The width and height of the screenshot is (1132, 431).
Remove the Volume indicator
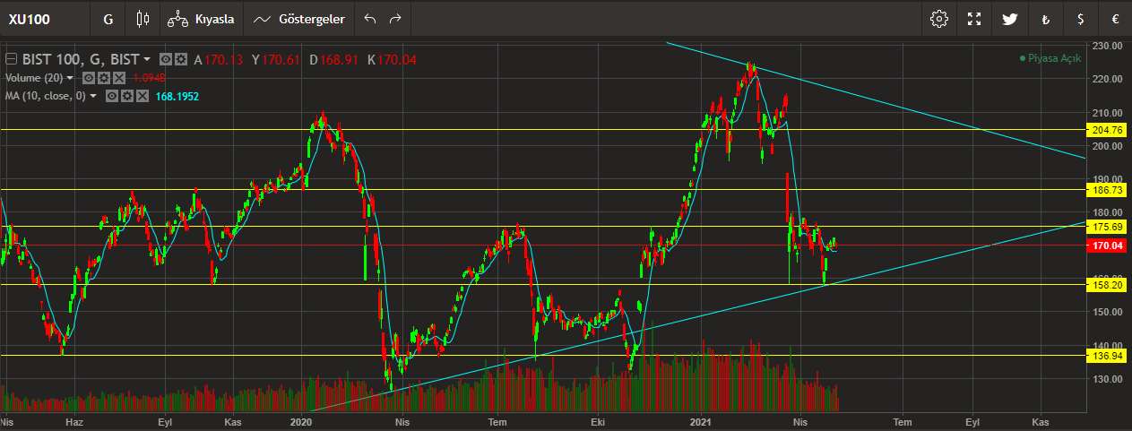point(118,78)
